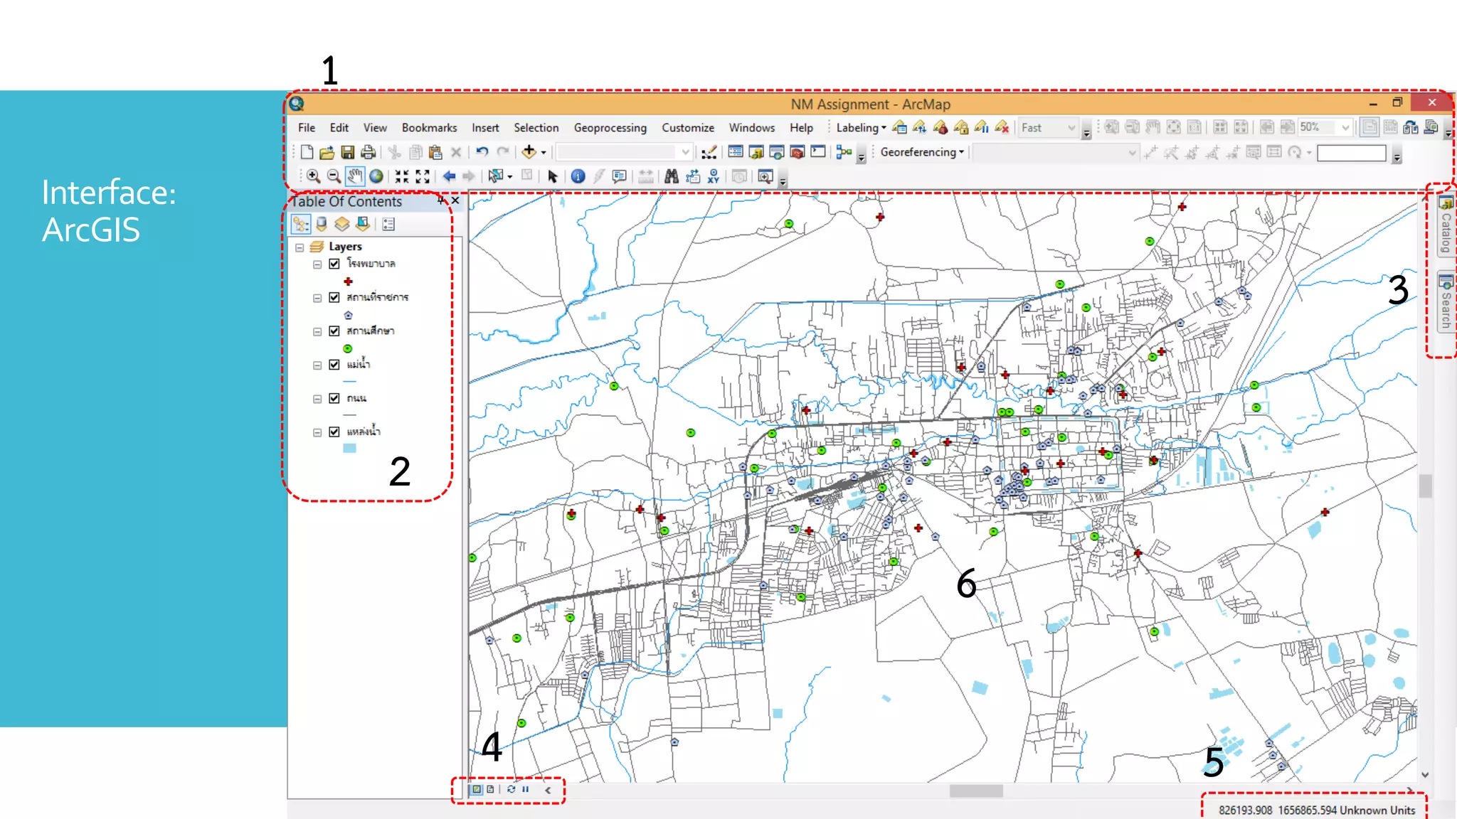Open the ArcToolbox window icon
Viewport: 1457px width, 819px height.
click(x=798, y=152)
